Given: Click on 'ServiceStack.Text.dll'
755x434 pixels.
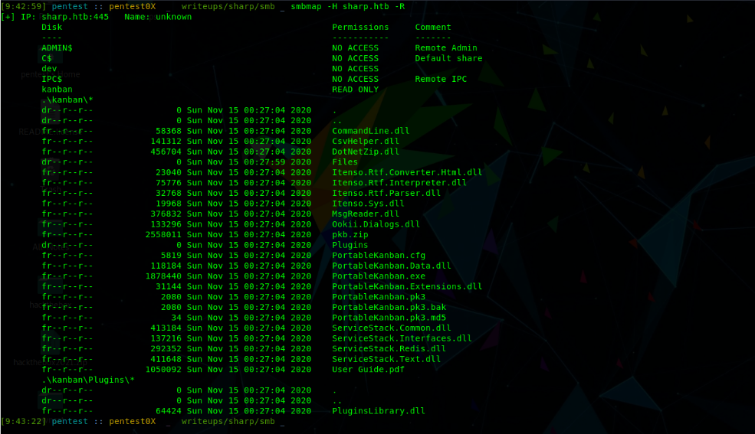Looking at the screenshot, I should [x=386, y=359].
